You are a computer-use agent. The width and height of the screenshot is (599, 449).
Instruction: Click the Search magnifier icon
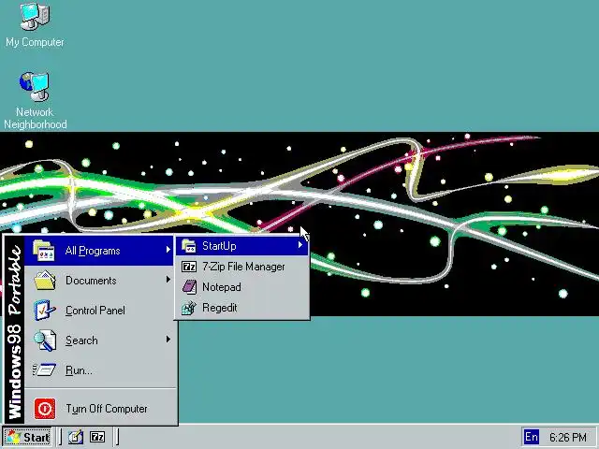point(44,340)
